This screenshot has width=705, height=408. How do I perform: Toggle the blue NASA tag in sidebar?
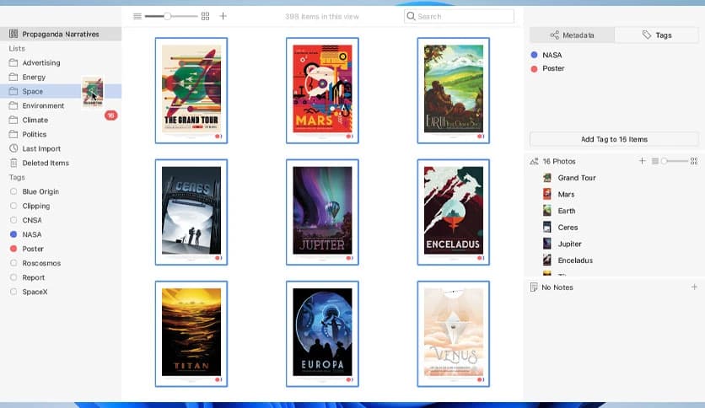pos(13,234)
